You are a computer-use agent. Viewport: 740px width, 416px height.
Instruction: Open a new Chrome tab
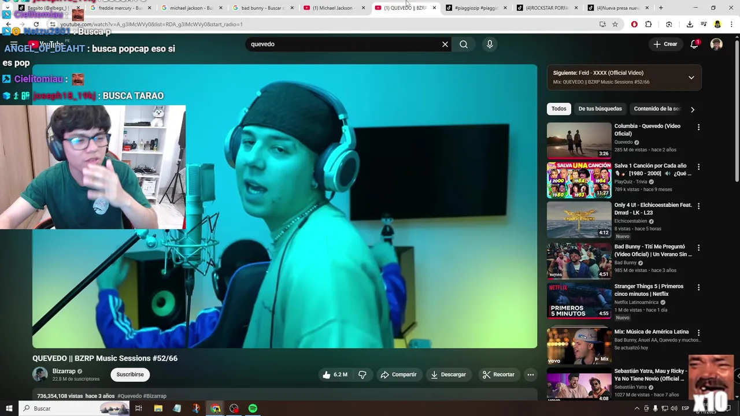pos(661,8)
